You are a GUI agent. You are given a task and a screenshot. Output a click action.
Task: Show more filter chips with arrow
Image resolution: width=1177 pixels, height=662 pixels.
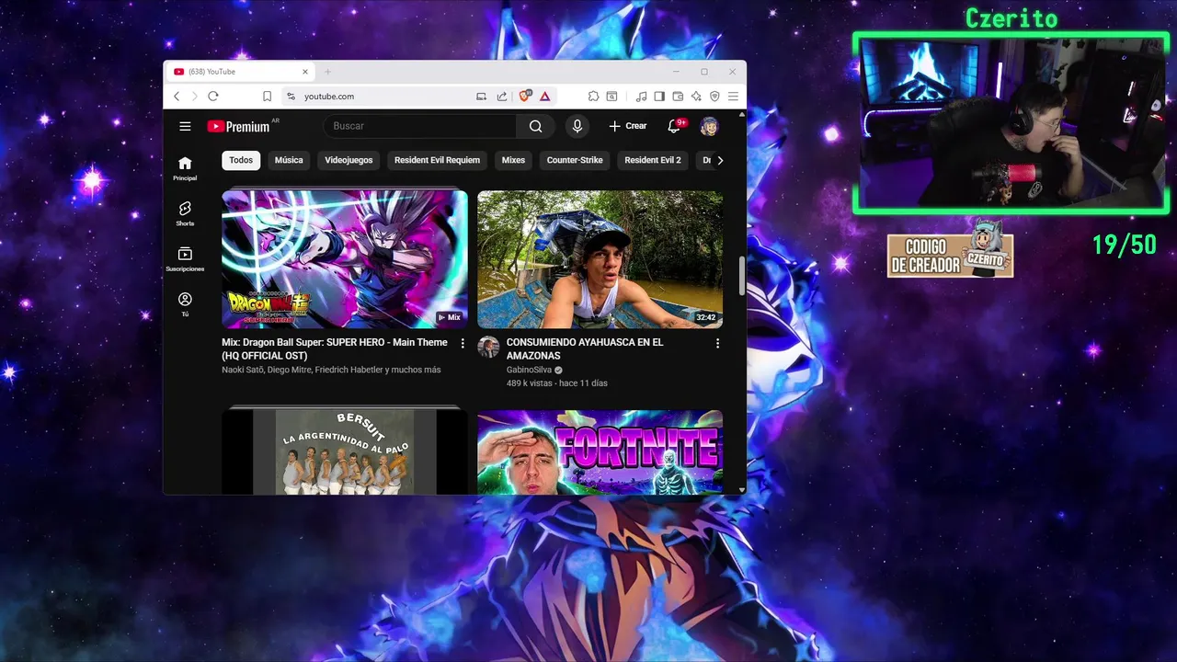[x=720, y=160]
